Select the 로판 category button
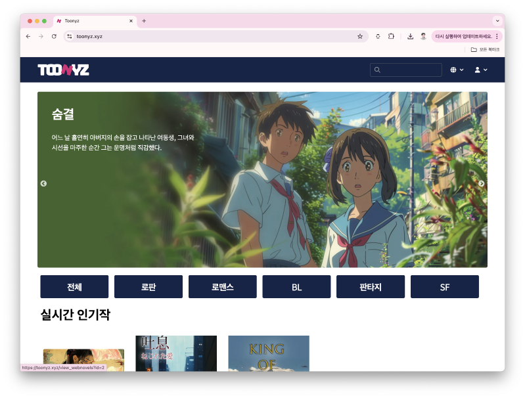Screen dimensions: 525x398 pos(148,287)
